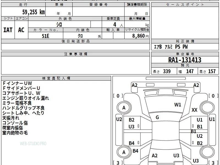Select the note ハンドルグリップ不良
Image resolution: width=220 pixels, height=165 pixels.
click(23, 108)
